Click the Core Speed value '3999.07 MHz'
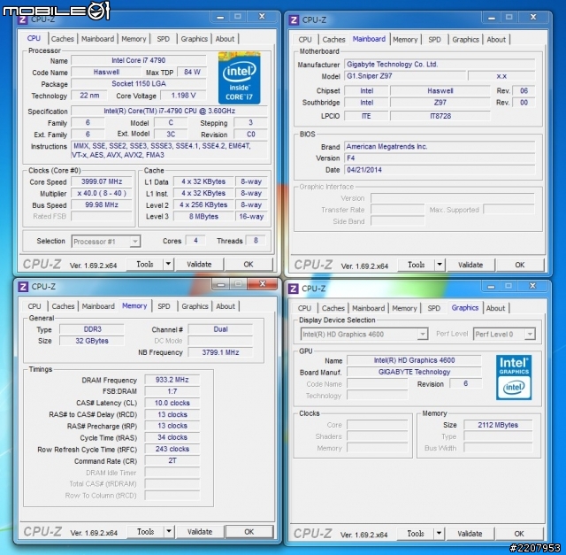Viewport: 566px width, 555px height. tap(102, 181)
